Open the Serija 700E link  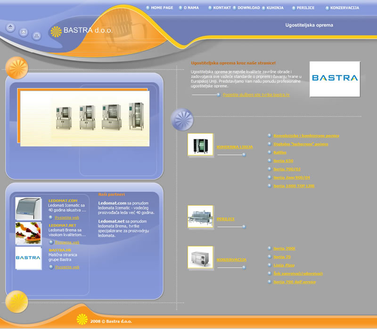284,249
